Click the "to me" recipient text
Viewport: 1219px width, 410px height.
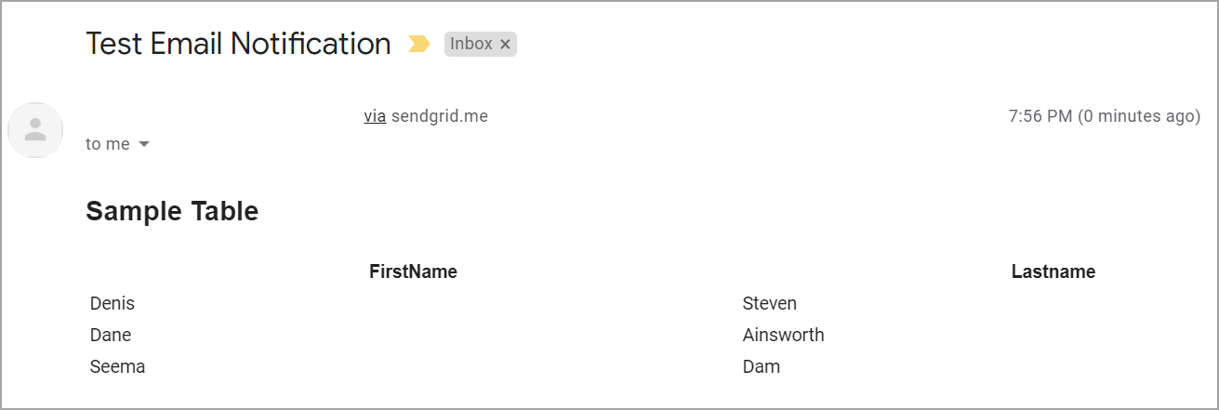[x=107, y=144]
